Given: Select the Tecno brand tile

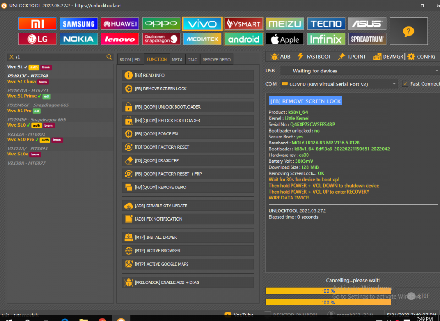Looking at the screenshot, I should pyautogui.click(x=326, y=24).
